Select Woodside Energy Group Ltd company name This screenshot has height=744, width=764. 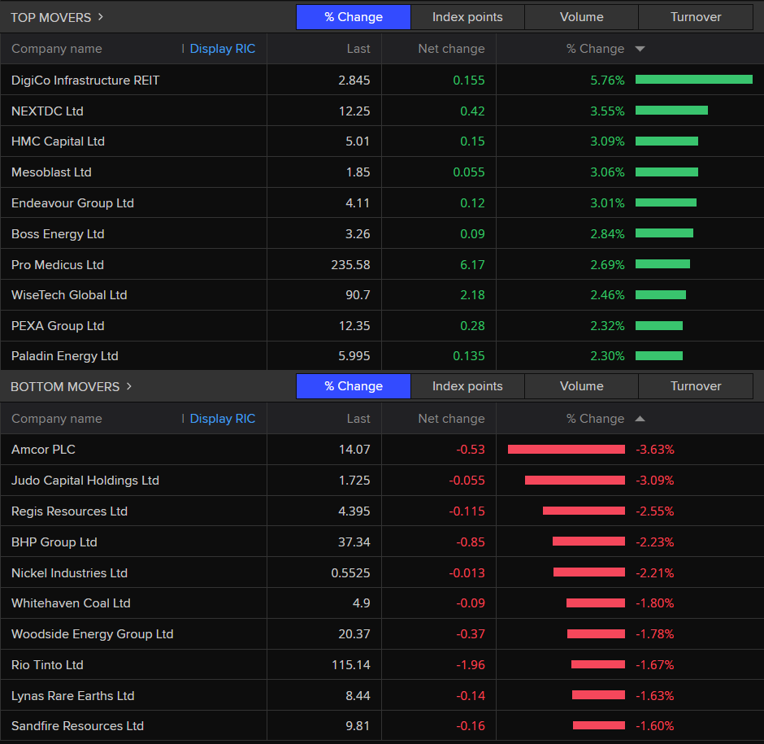[x=93, y=634]
